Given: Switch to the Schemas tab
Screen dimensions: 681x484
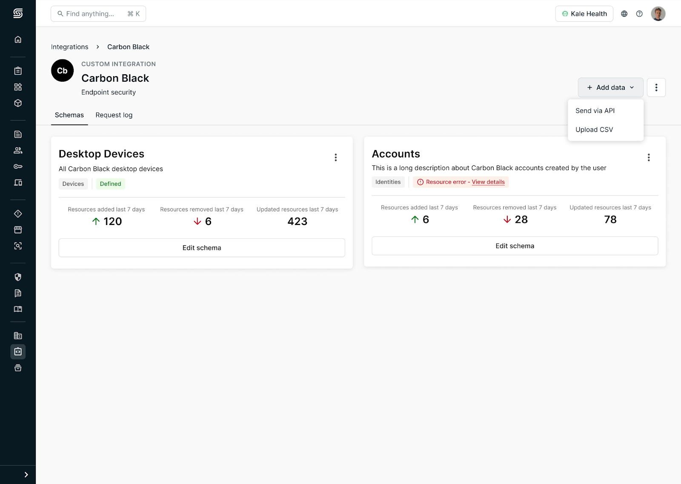Looking at the screenshot, I should tap(69, 115).
